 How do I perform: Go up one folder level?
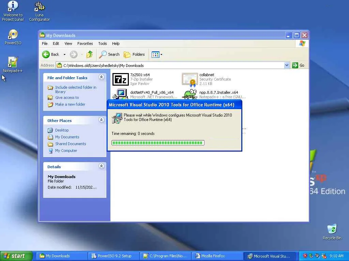click(x=90, y=54)
